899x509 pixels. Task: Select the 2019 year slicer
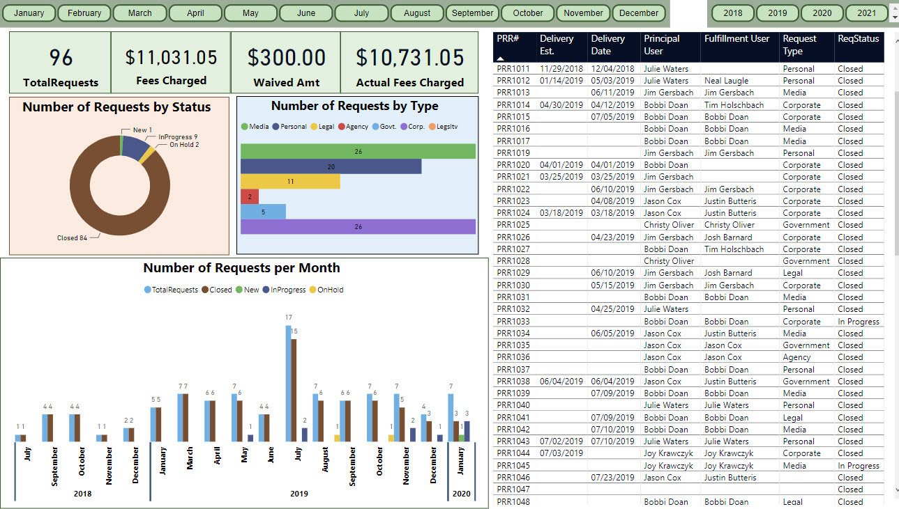pos(777,13)
